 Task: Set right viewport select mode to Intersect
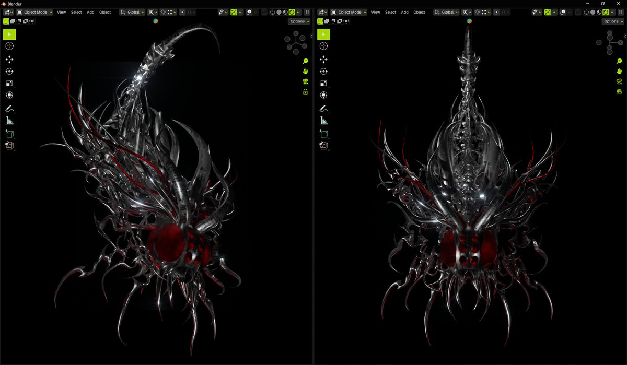click(x=346, y=21)
